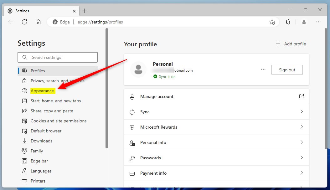Click Add profile

[x=291, y=44]
